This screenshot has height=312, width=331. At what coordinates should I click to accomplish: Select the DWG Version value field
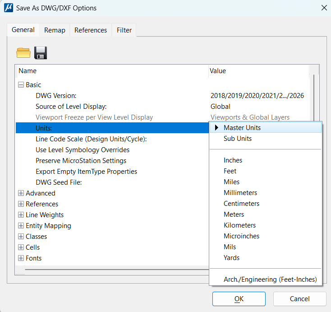(x=257, y=96)
